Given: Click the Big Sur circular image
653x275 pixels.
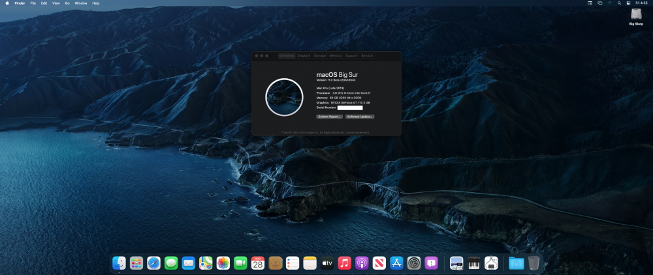Looking at the screenshot, I should pyautogui.click(x=285, y=97).
